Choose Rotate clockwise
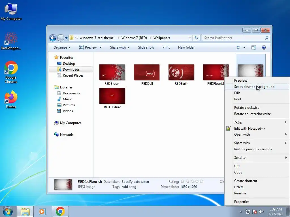This screenshot has width=290, height=217. 257,108
